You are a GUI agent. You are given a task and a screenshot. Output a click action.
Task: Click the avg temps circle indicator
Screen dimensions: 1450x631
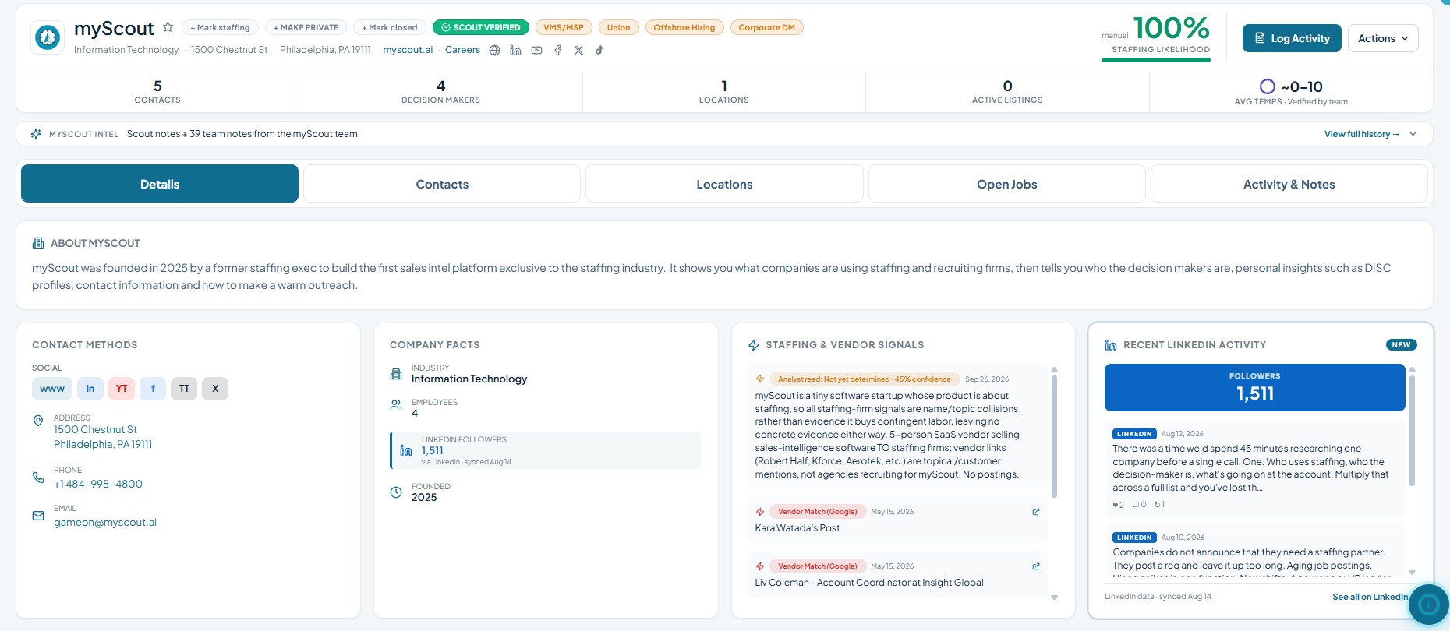tap(1268, 86)
